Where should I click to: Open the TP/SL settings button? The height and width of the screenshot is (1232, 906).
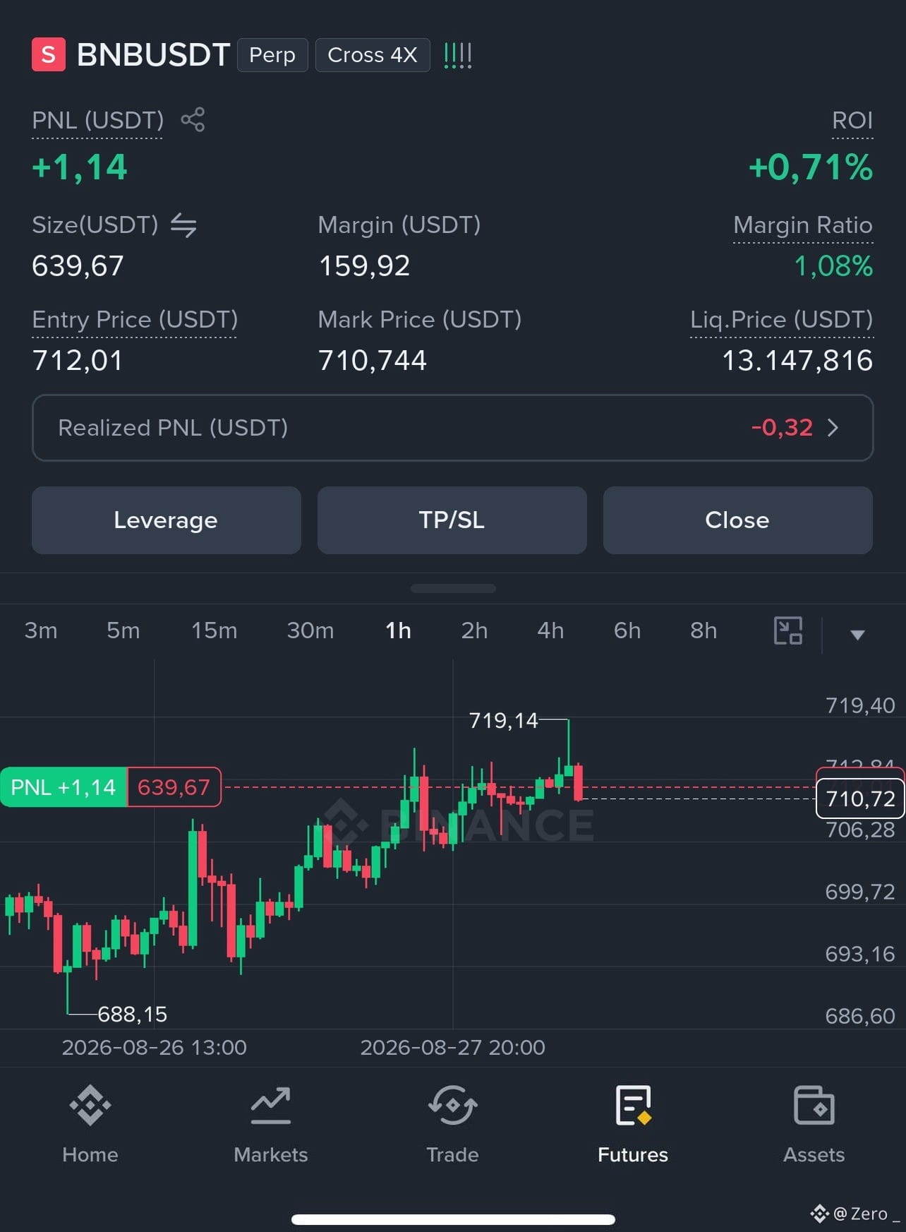(x=452, y=520)
